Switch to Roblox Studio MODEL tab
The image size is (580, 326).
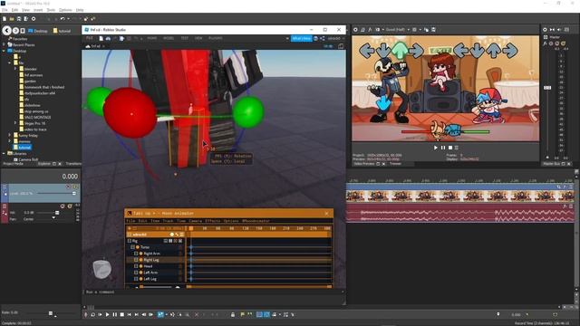pyautogui.click(x=169, y=38)
